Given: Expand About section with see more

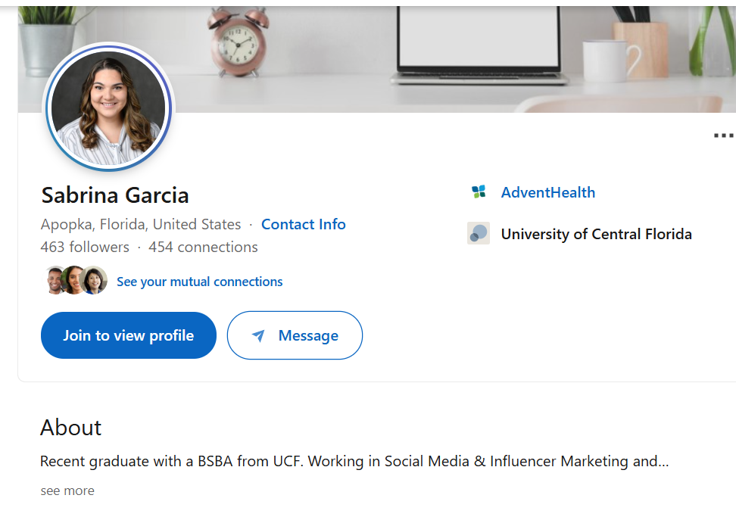Looking at the screenshot, I should pyautogui.click(x=67, y=490).
